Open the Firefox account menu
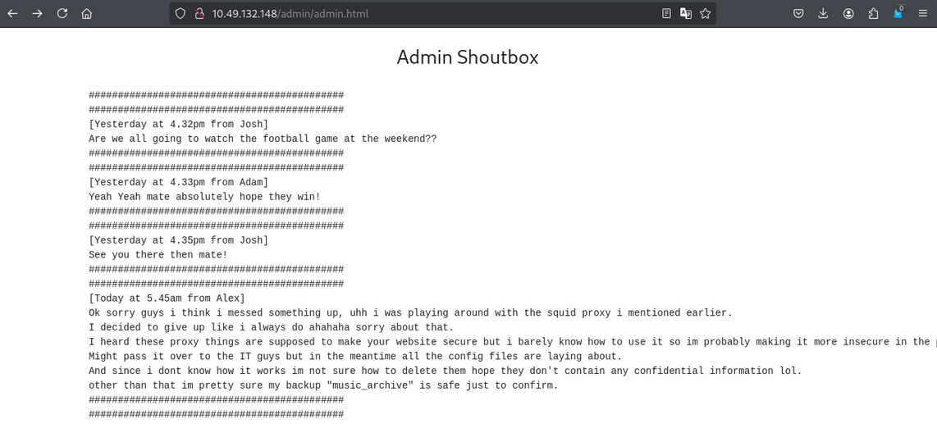The image size is (937, 442). (x=848, y=13)
